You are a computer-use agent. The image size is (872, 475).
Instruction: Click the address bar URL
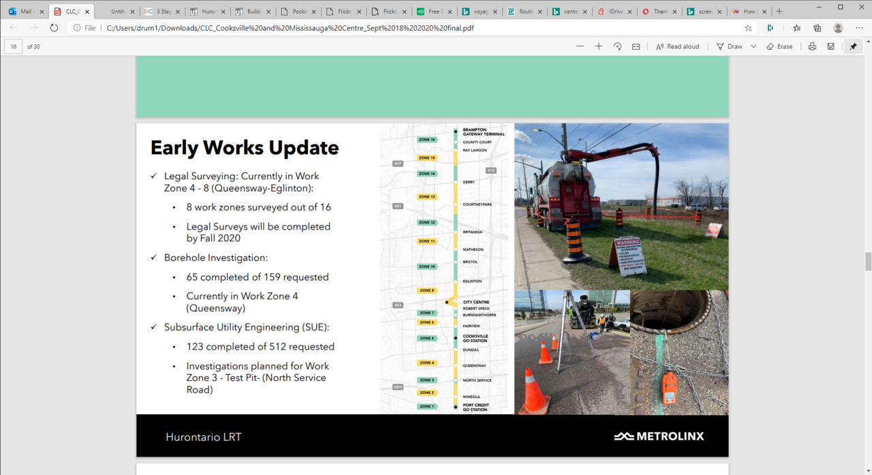tap(290, 28)
